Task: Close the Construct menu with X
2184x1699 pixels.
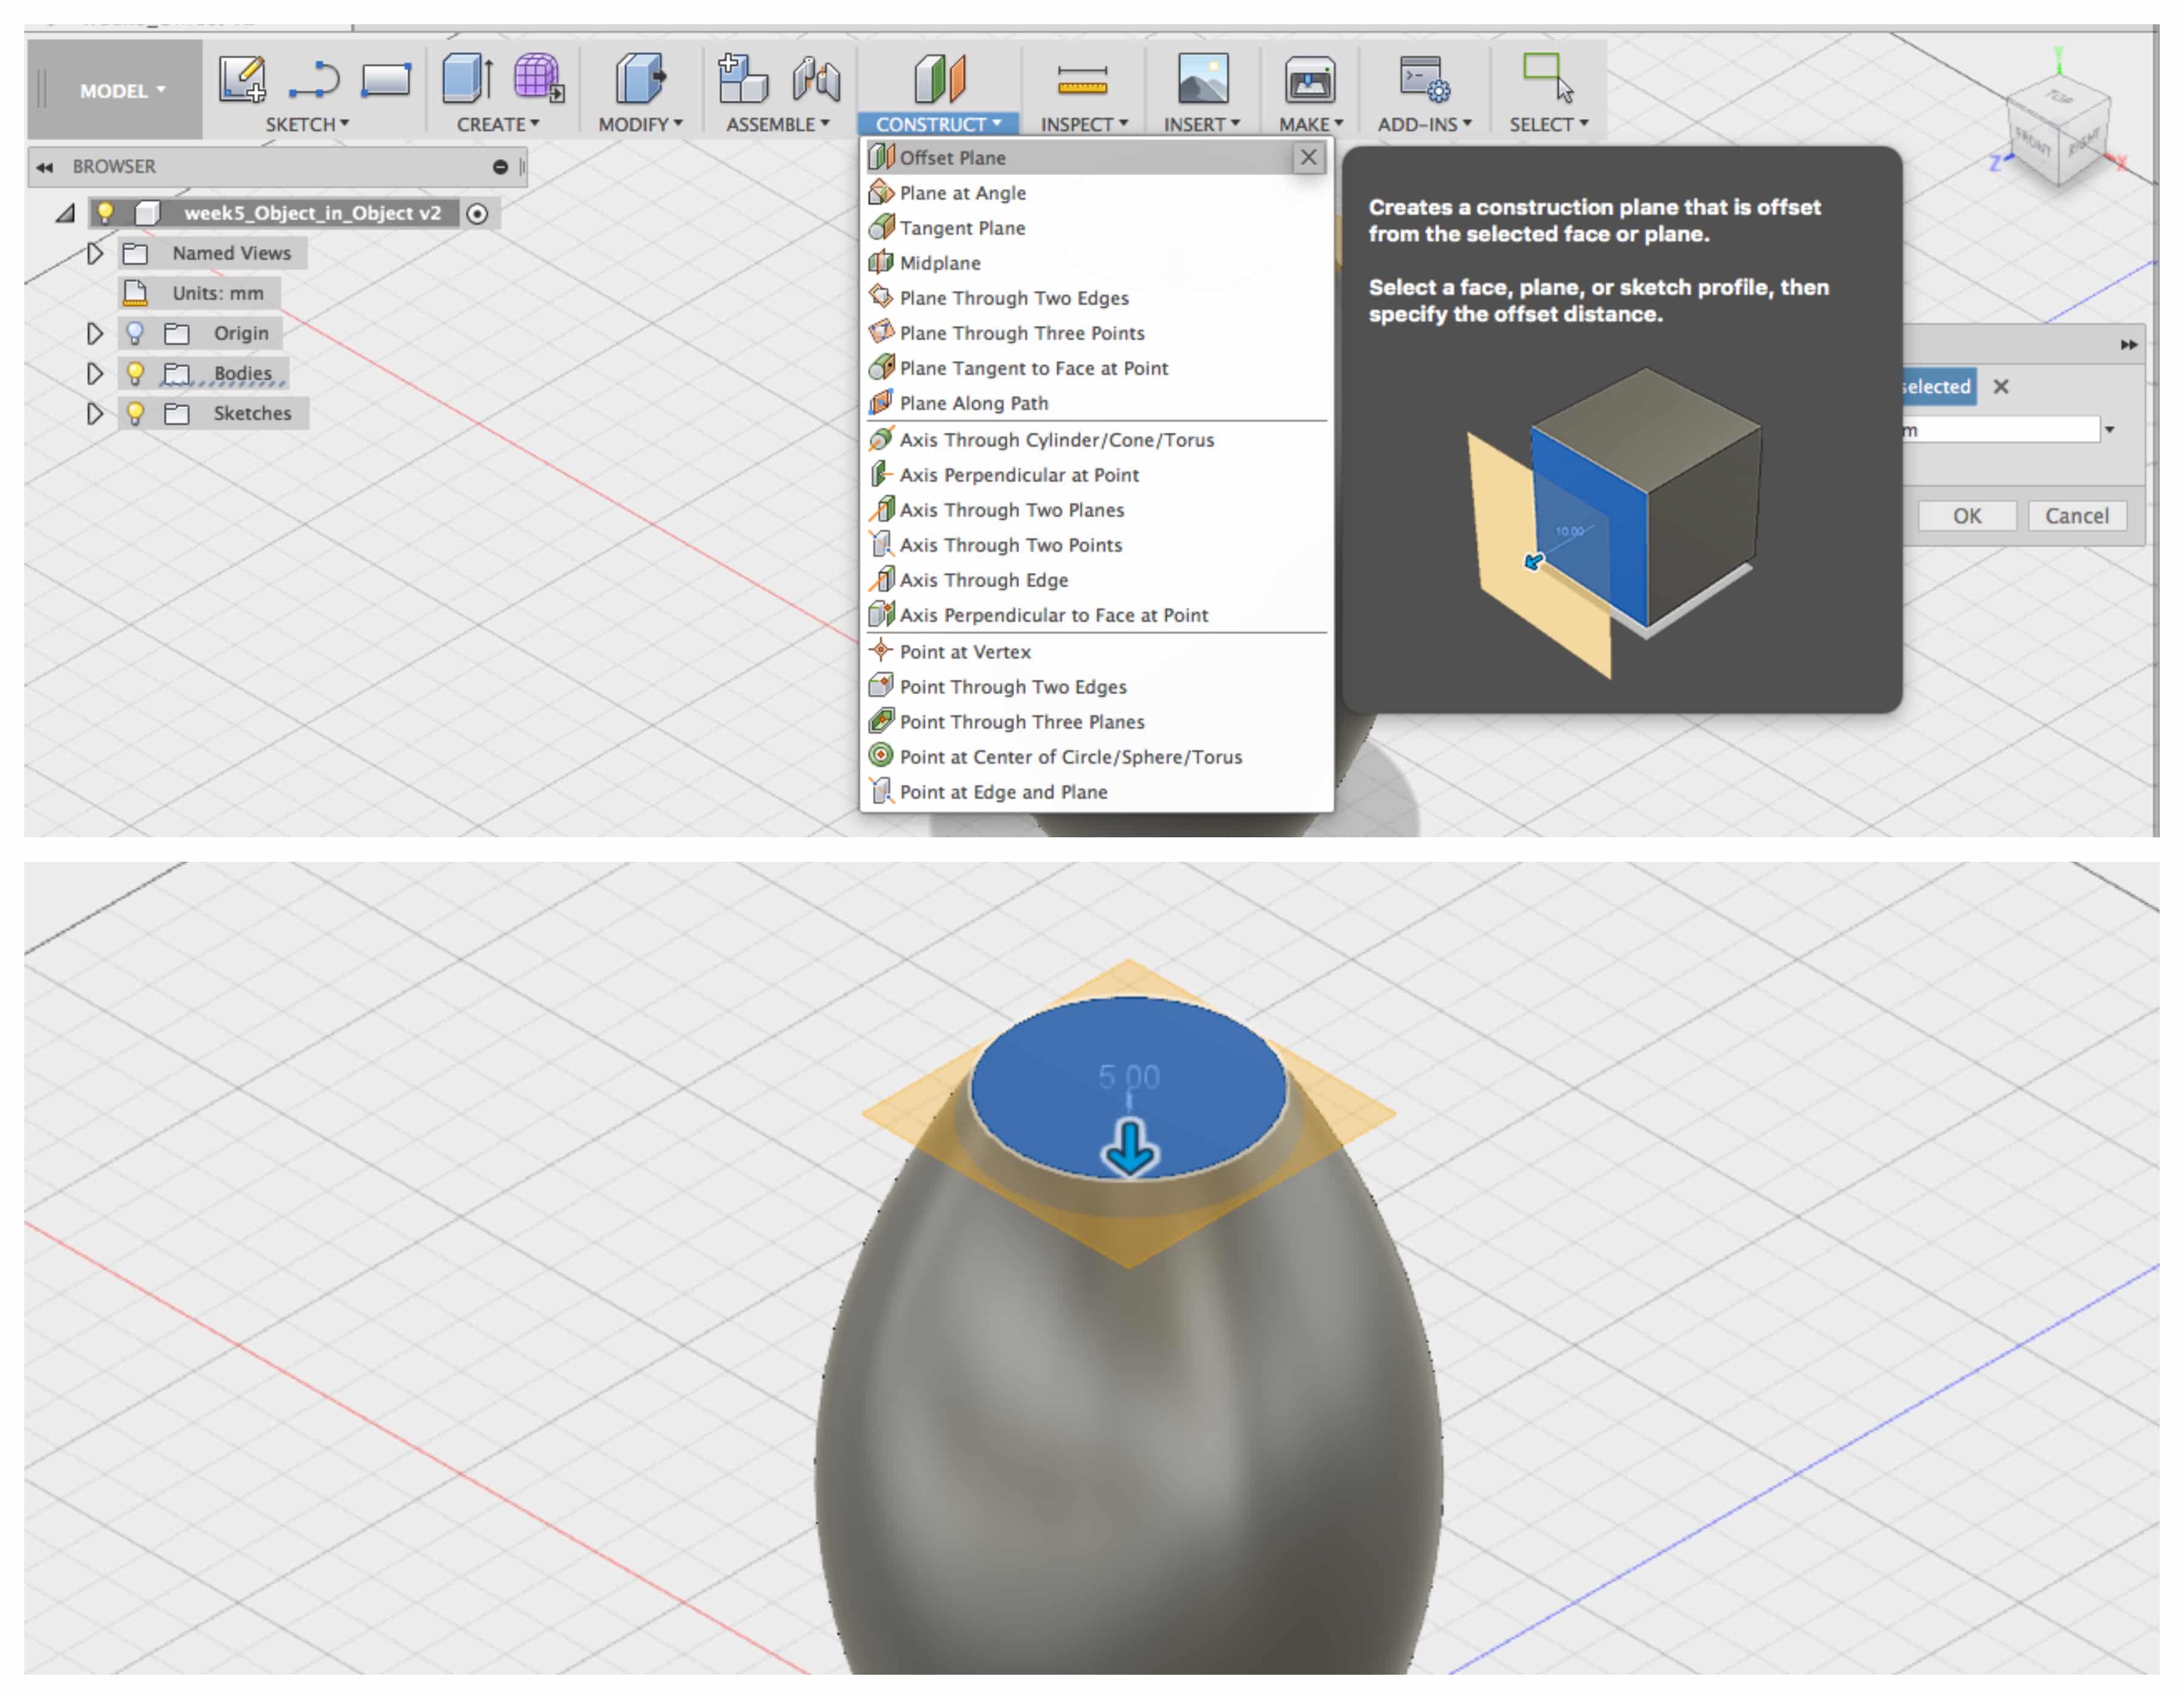Action: point(1309,158)
